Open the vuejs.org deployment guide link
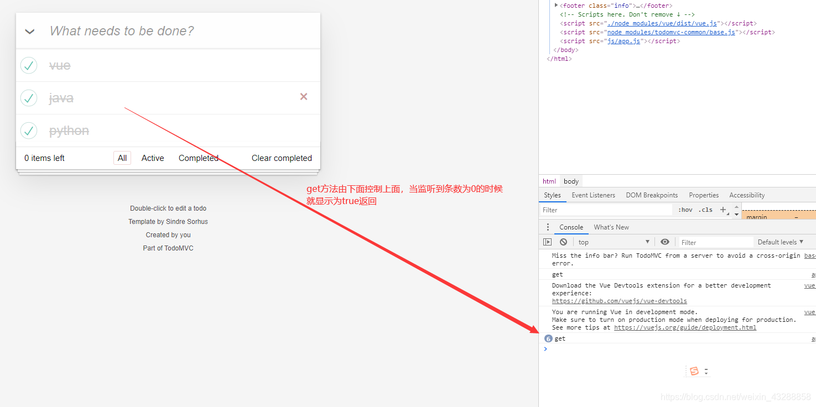Viewport: 816px width, 407px height. (x=685, y=327)
